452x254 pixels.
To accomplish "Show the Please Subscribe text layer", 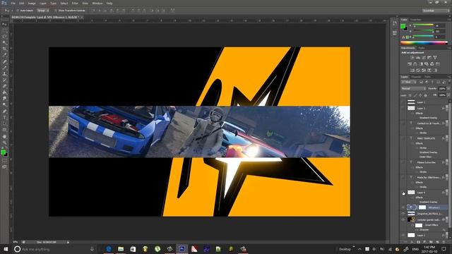I will pyautogui.click(x=403, y=162).
